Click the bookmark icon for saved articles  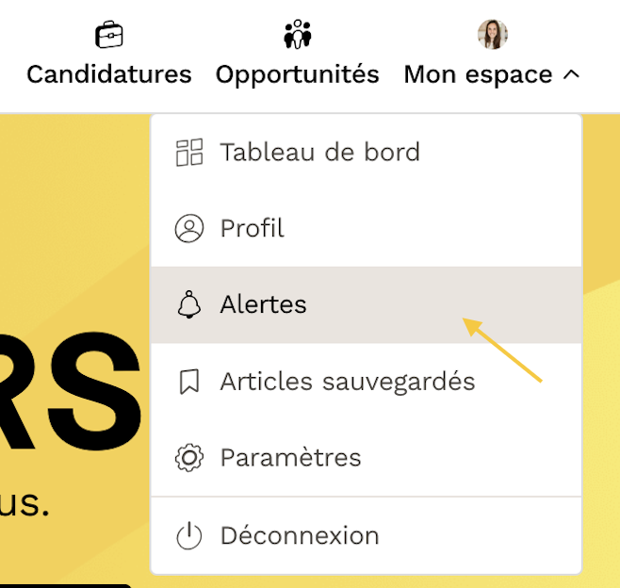pos(189,382)
